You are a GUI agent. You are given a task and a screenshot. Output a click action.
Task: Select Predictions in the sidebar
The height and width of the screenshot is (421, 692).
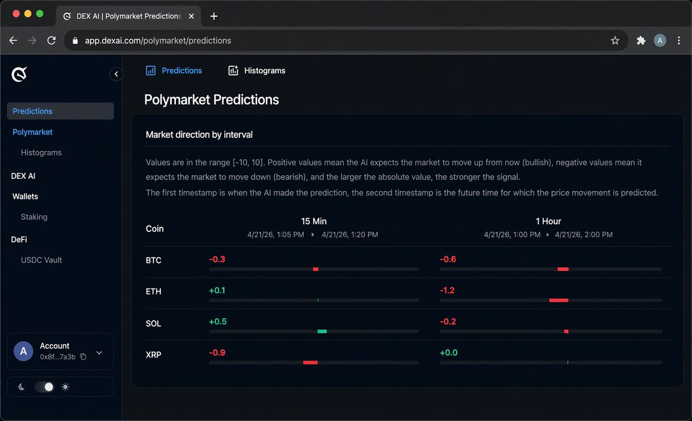pos(60,111)
